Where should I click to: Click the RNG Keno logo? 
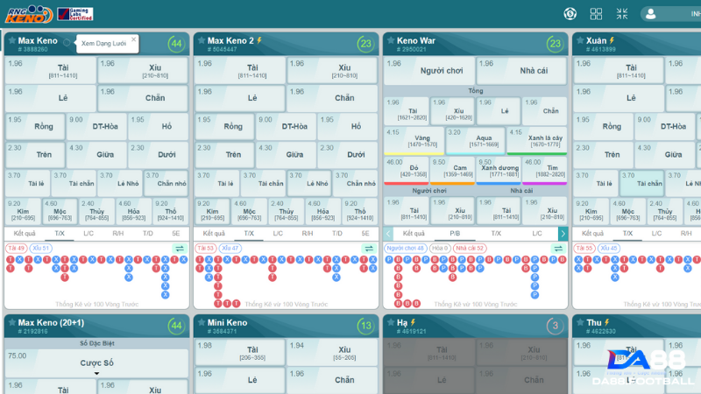coord(26,14)
